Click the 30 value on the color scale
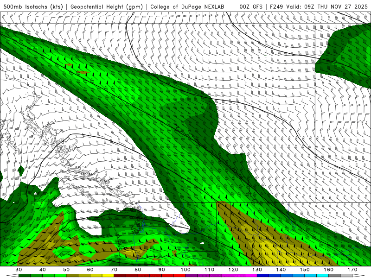The image size is (371, 278). tap(19, 270)
